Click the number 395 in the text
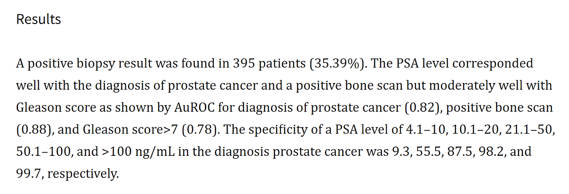 tap(243, 63)
